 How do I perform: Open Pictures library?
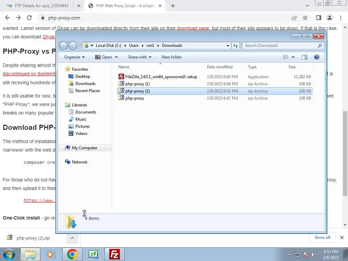tap(79, 126)
